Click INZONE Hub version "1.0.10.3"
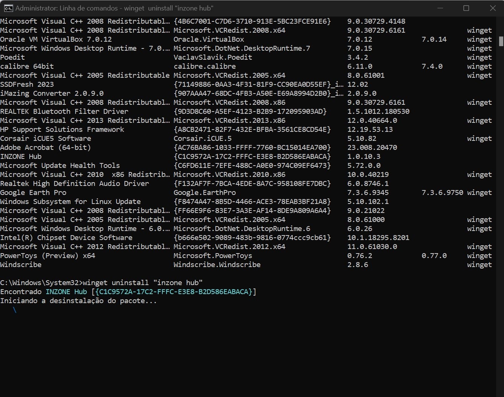This screenshot has height=397, width=504. pos(364,156)
